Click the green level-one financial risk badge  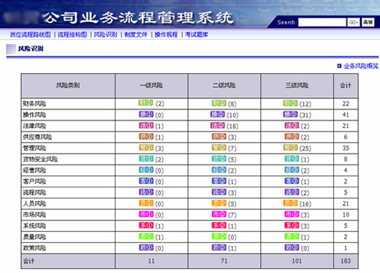click(x=145, y=102)
